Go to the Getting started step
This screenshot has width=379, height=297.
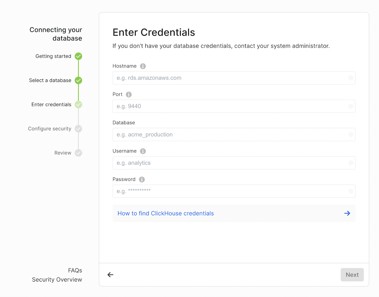coord(53,56)
